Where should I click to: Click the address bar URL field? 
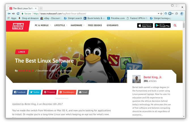[94, 13]
